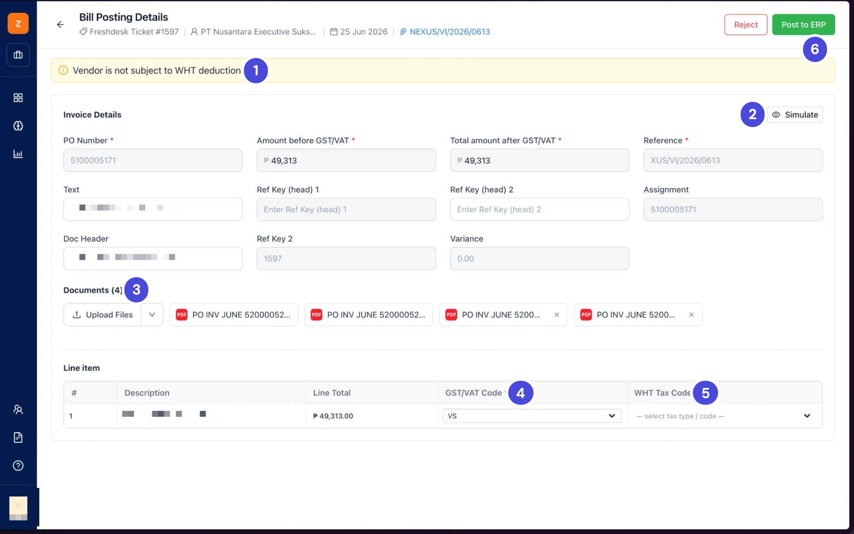Screen dimensions: 854x534
Task: Click the Ref Key (head) 1 field
Action: coord(346,209)
